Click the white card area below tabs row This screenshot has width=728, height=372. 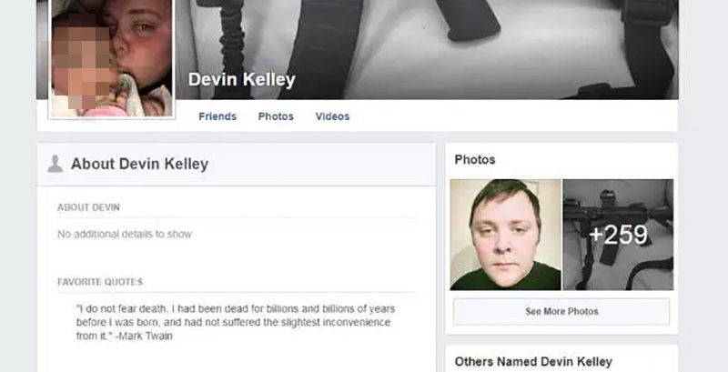coord(511,116)
